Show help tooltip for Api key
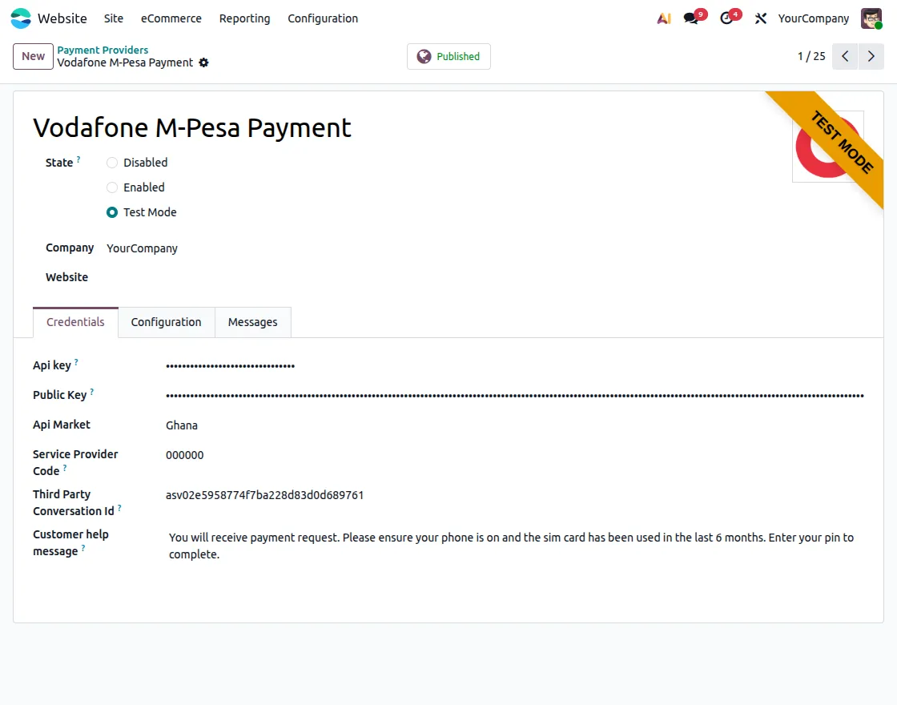The width and height of the screenshot is (897, 705). (76, 362)
